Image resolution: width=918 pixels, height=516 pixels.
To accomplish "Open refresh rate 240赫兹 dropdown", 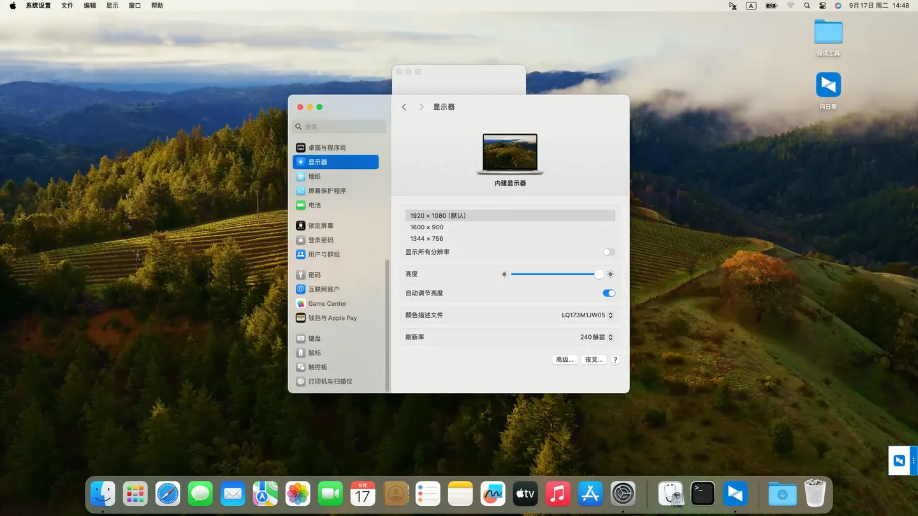I will pyautogui.click(x=597, y=338).
